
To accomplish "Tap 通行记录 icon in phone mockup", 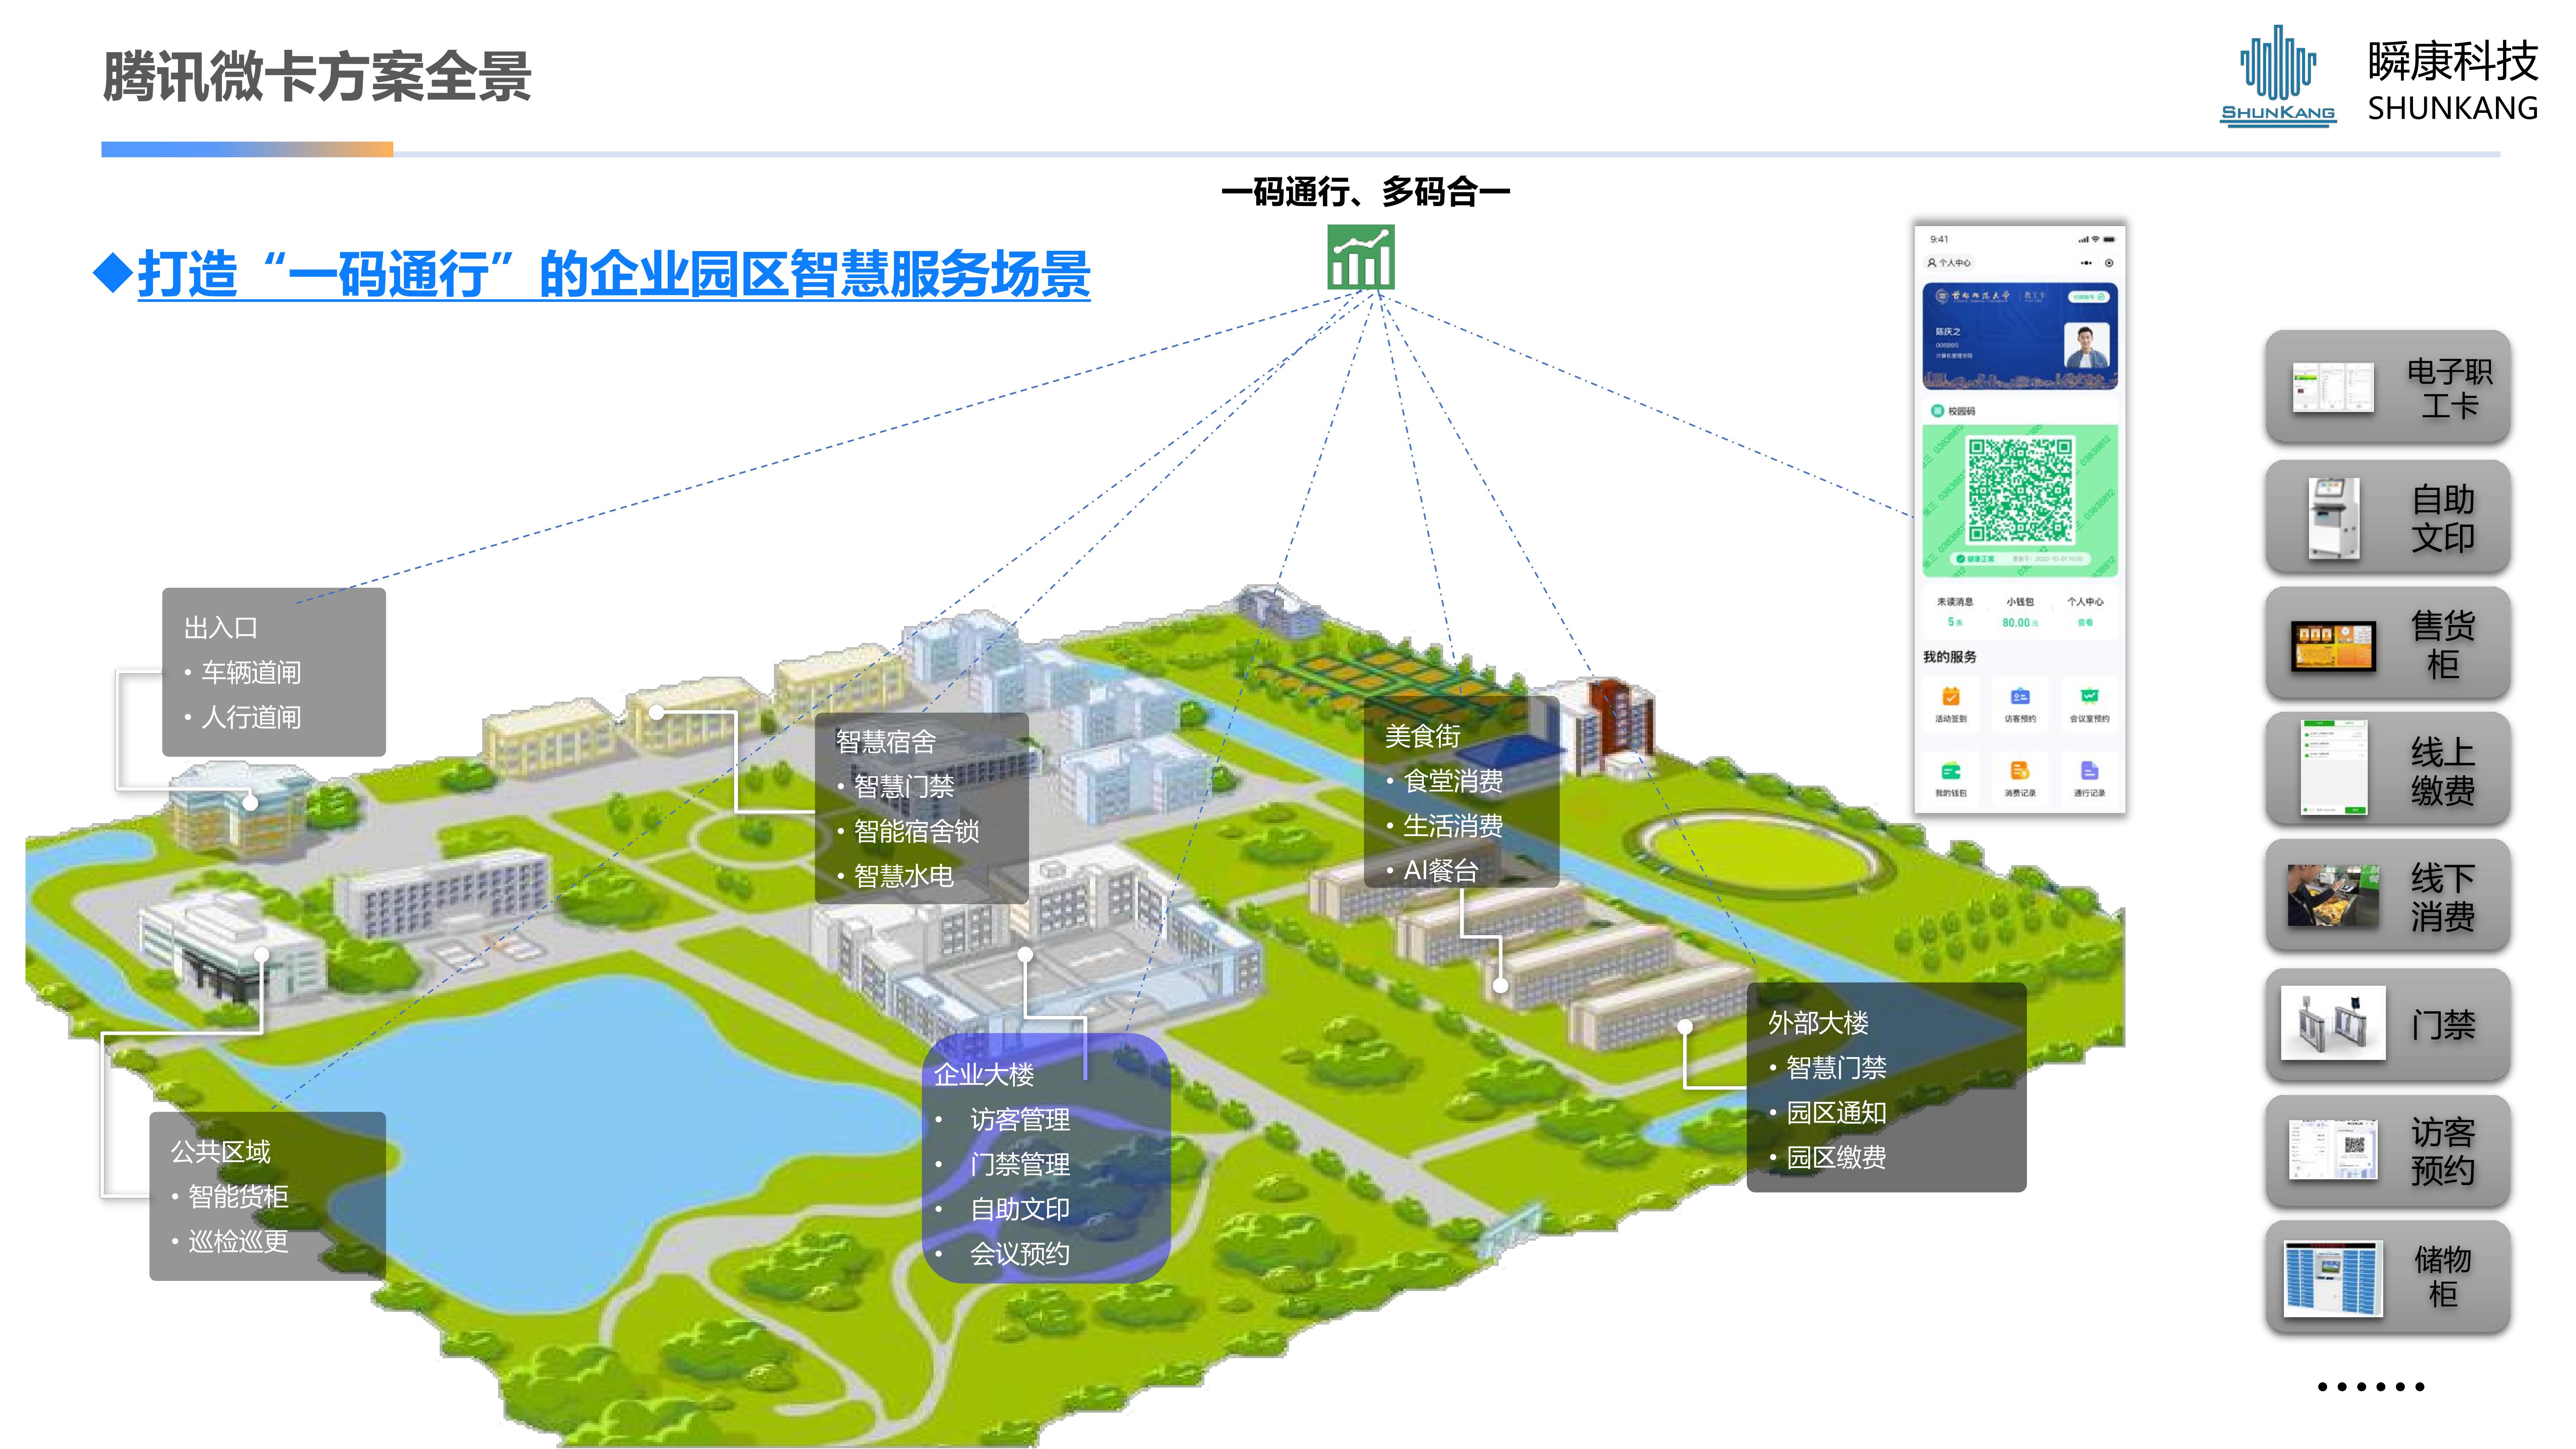I will pyautogui.click(x=2089, y=771).
